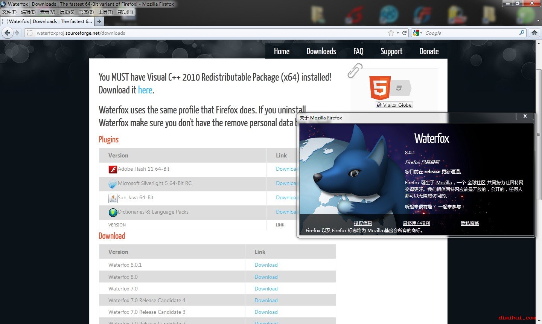Download Adobe Flash 11 64-Bit
Viewport: 542px width, 324px height.
tap(286, 169)
